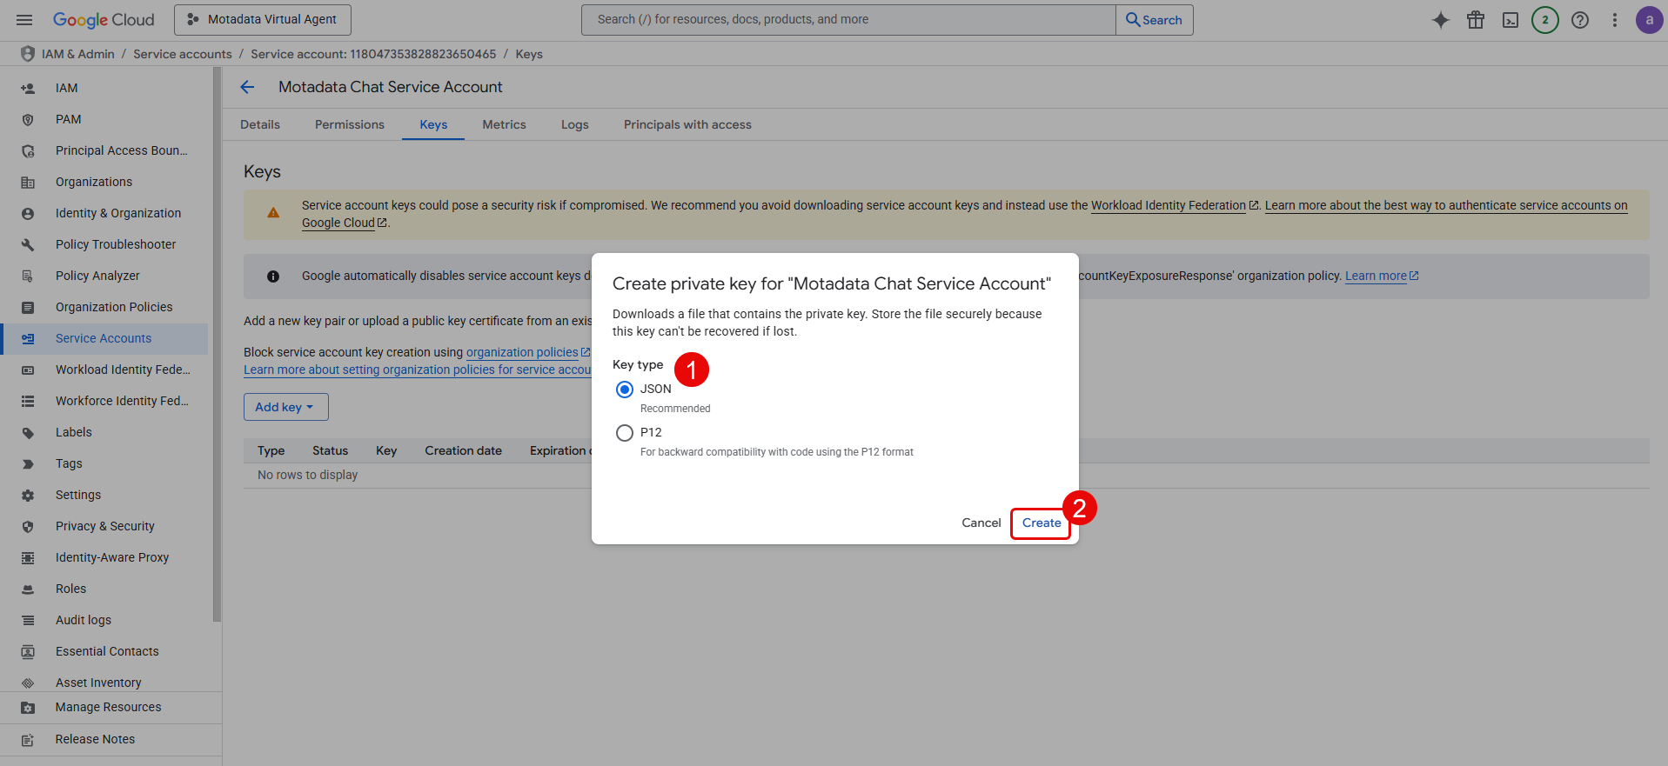
Task: Open the three-dot settings and utilities menu
Action: [x=1615, y=20]
